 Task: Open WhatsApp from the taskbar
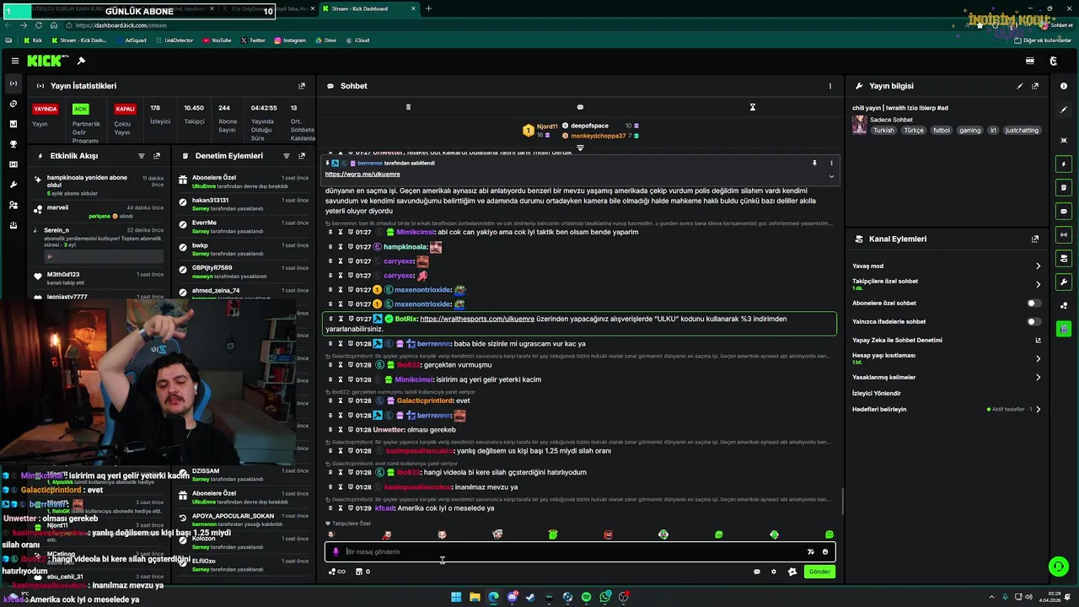pos(605,597)
